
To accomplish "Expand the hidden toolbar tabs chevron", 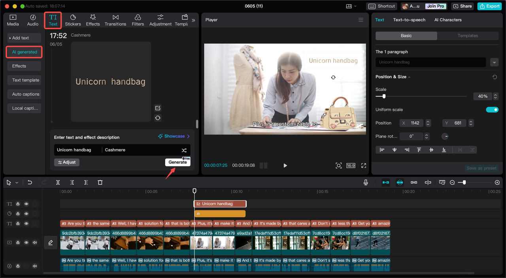I will [193, 20].
